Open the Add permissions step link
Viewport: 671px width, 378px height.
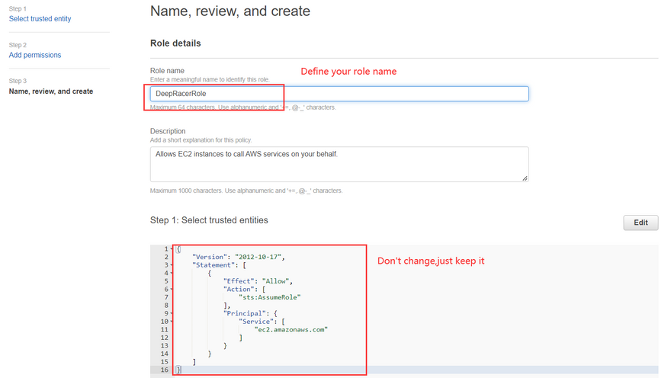tap(35, 55)
